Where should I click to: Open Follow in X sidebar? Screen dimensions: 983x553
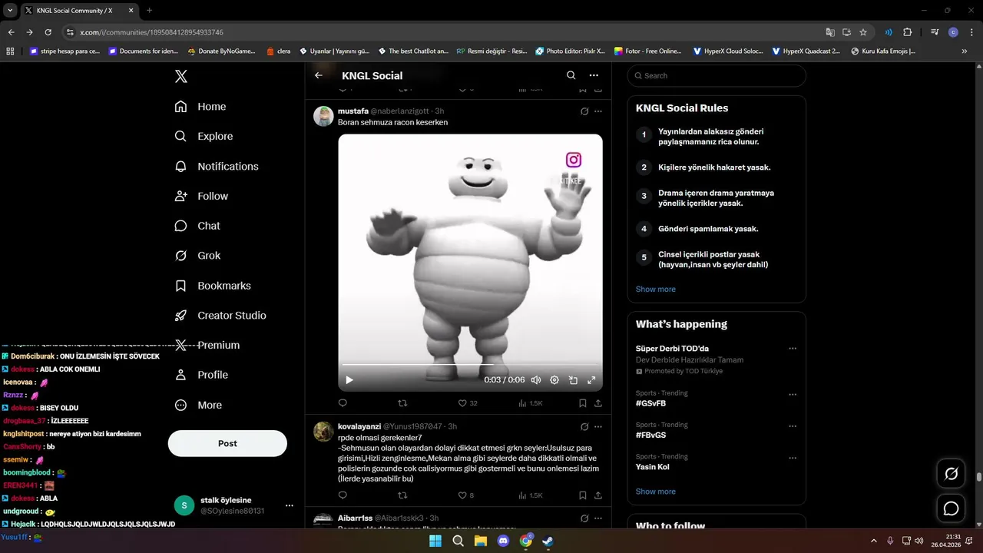click(201, 196)
